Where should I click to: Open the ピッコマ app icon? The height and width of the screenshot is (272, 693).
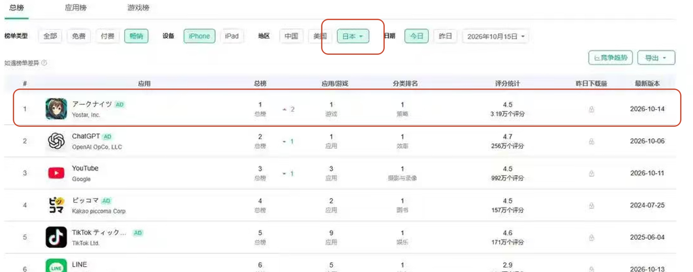56,205
